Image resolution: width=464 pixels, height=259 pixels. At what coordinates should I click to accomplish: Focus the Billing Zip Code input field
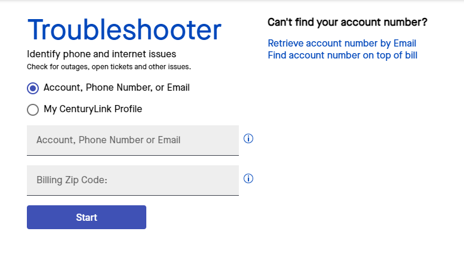click(x=133, y=180)
